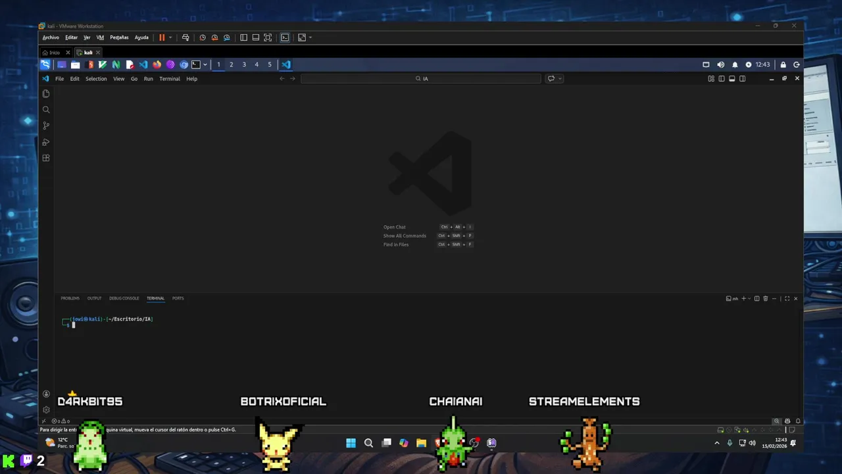The height and width of the screenshot is (474, 842).
Task: Click the Windows Start button
Action: click(x=351, y=443)
